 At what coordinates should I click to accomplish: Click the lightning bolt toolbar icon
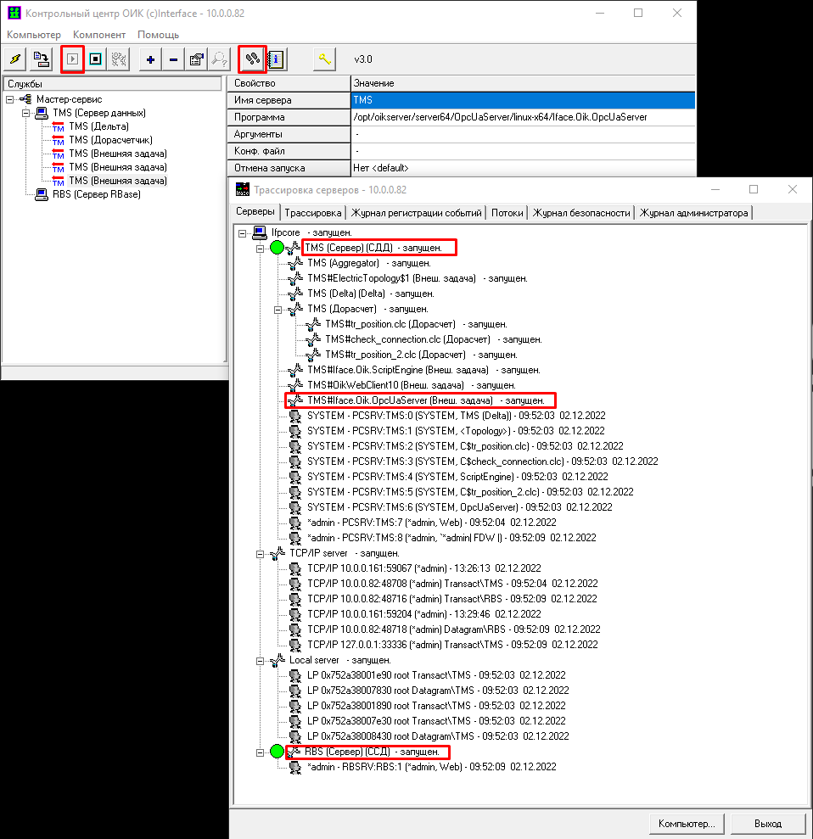16,59
